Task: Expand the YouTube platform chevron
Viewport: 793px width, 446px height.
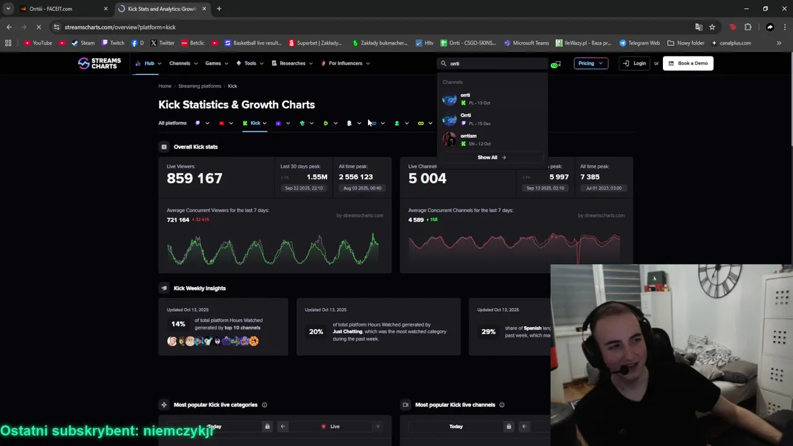Action: tap(231, 123)
